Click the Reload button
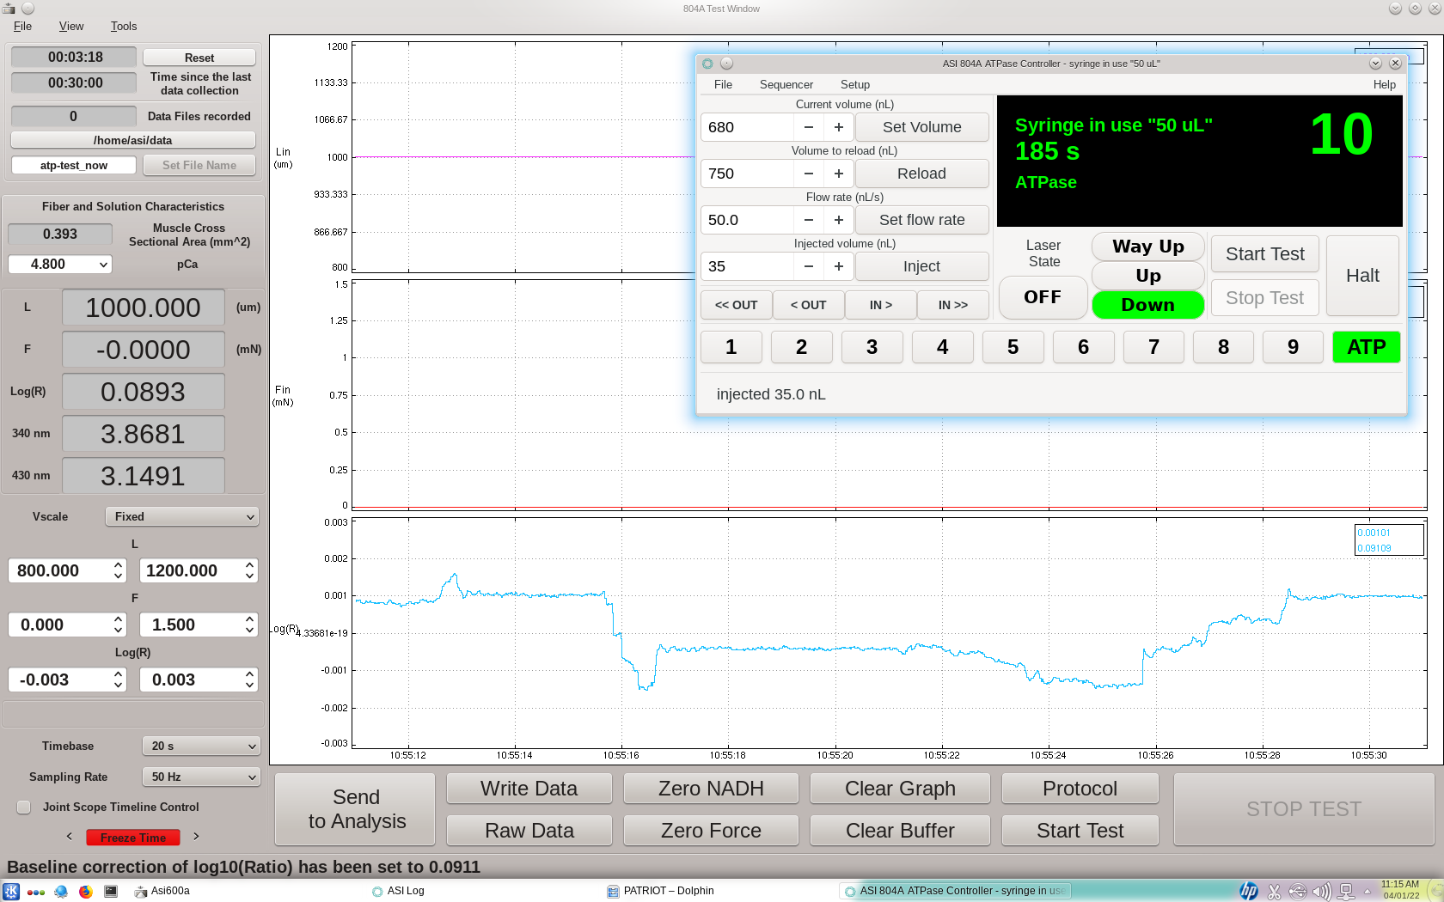 coord(921,174)
